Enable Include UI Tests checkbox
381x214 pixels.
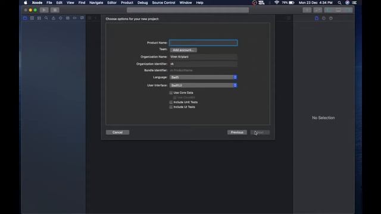(x=171, y=107)
